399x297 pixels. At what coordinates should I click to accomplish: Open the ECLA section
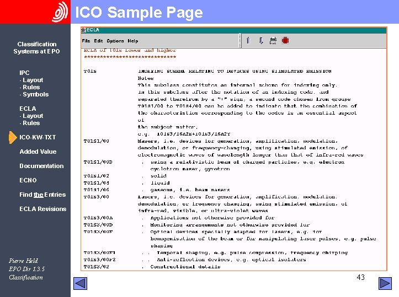pyautogui.click(x=28, y=109)
